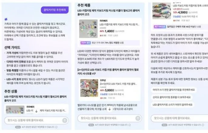Open the 라라베리 LED keycap product thumbnail priced 1,400원
This screenshot has height=133, width=208.
(88, 29)
